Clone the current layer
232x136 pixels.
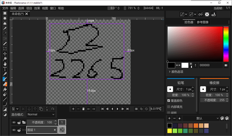(x=41, y=109)
